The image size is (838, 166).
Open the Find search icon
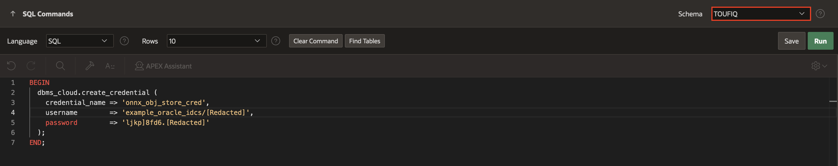pyautogui.click(x=60, y=66)
